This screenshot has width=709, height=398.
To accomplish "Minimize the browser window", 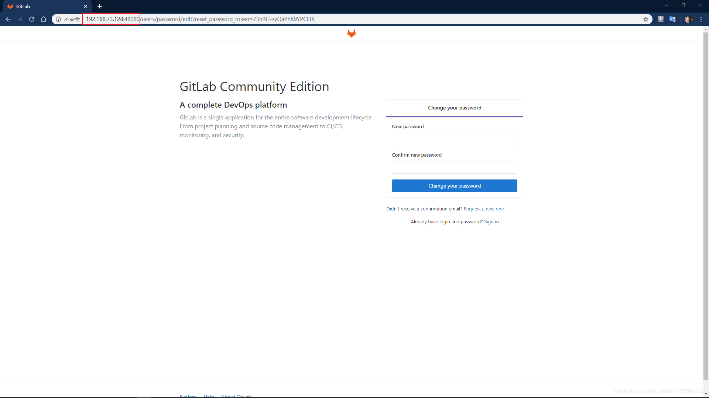I will (x=667, y=6).
